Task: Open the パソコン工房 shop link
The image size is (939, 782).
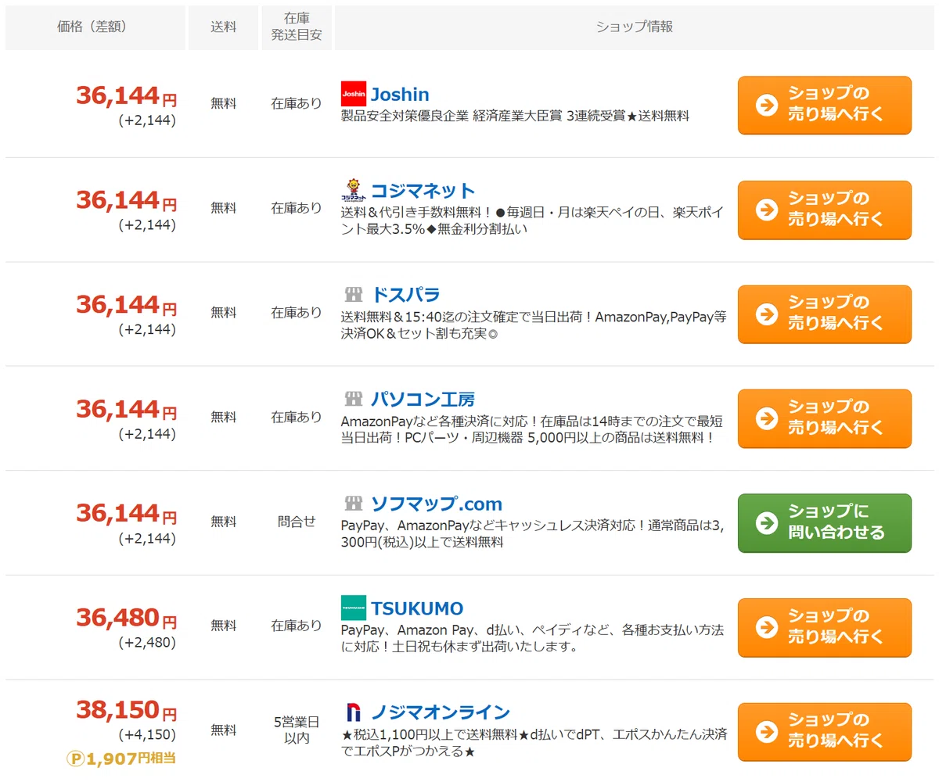Action: tap(423, 400)
